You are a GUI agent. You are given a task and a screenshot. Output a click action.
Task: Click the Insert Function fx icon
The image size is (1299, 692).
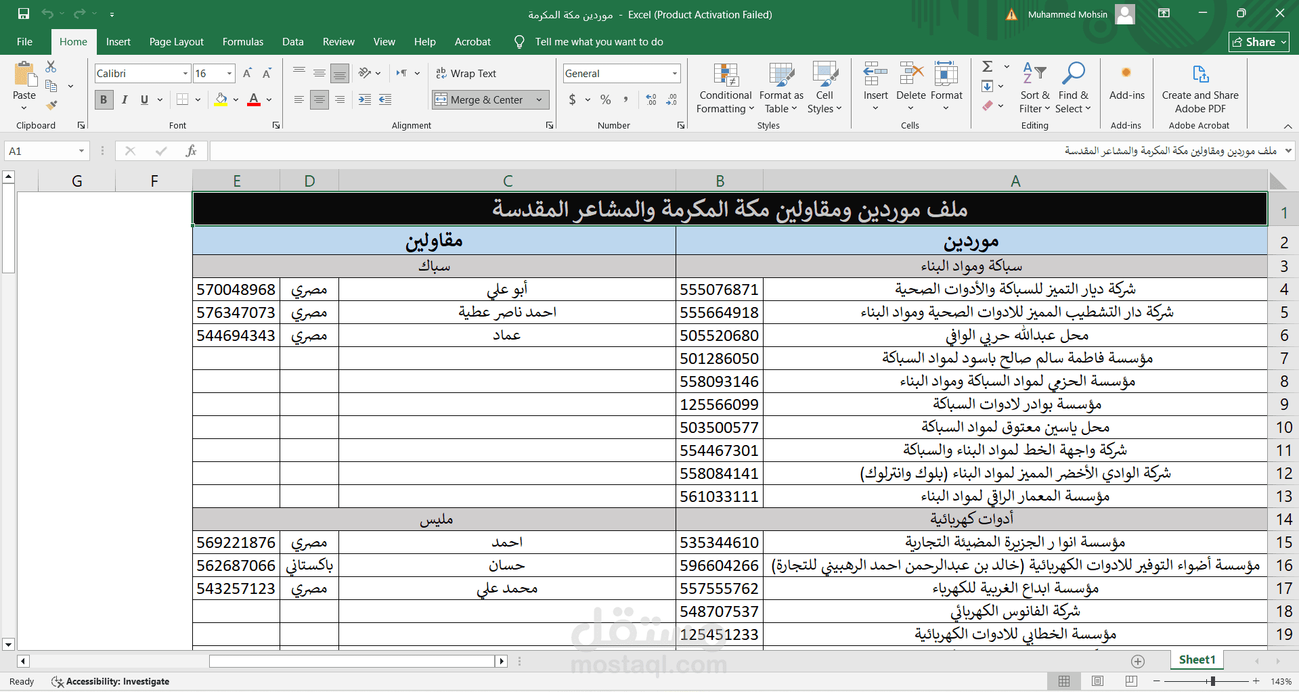click(192, 151)
